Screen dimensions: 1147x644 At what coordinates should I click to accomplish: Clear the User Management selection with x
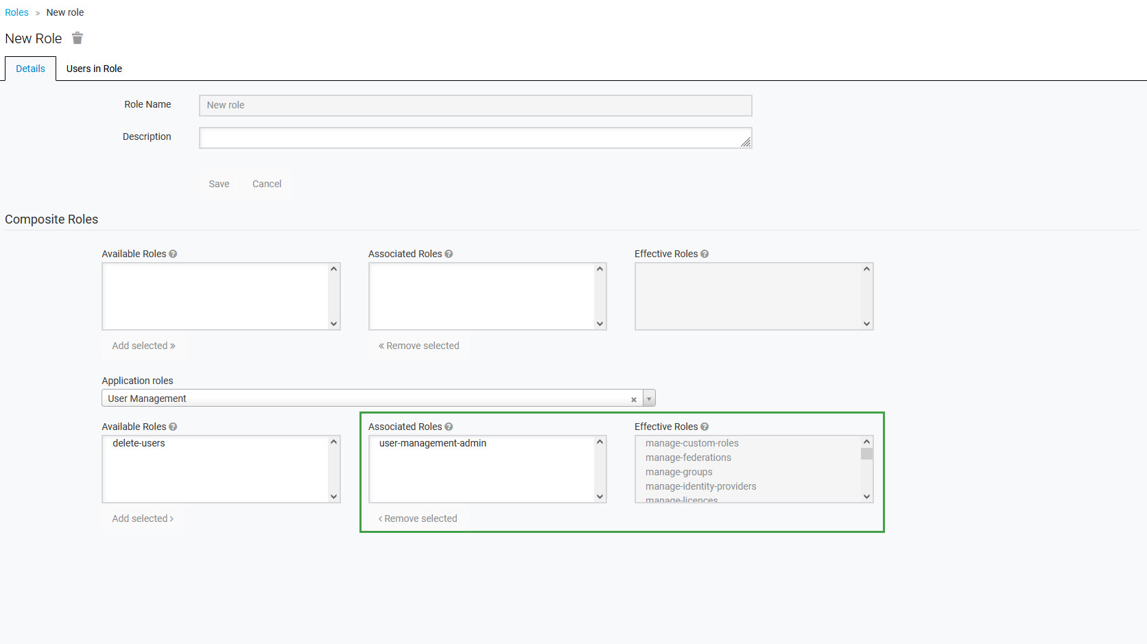coord(634,399)
